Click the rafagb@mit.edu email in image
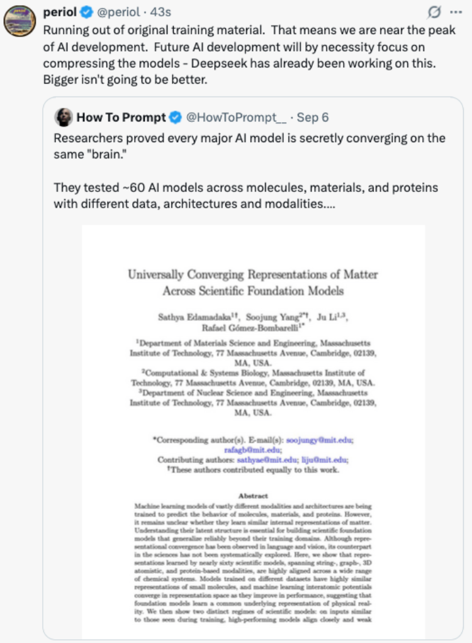Viewport: 472px width, 643px height. [253, 450]
